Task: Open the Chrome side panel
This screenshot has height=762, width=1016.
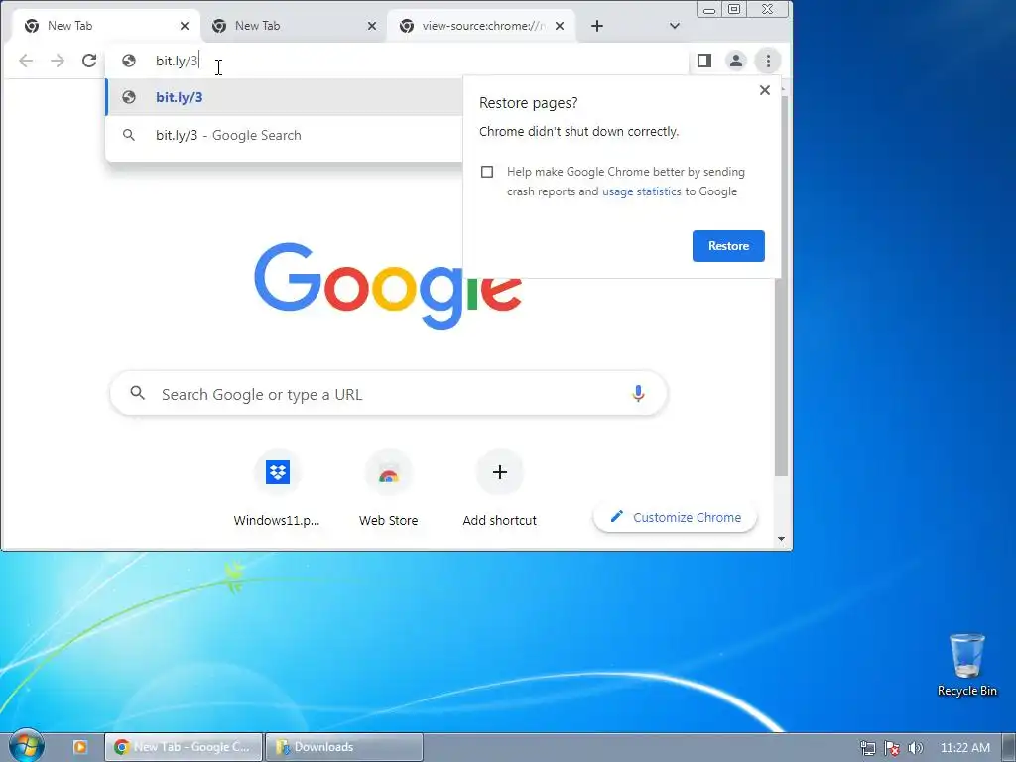Action: (704, 61)
